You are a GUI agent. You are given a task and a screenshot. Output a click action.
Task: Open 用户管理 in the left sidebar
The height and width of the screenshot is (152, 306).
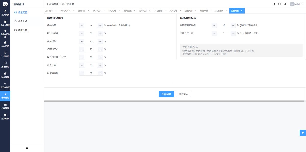5,13
